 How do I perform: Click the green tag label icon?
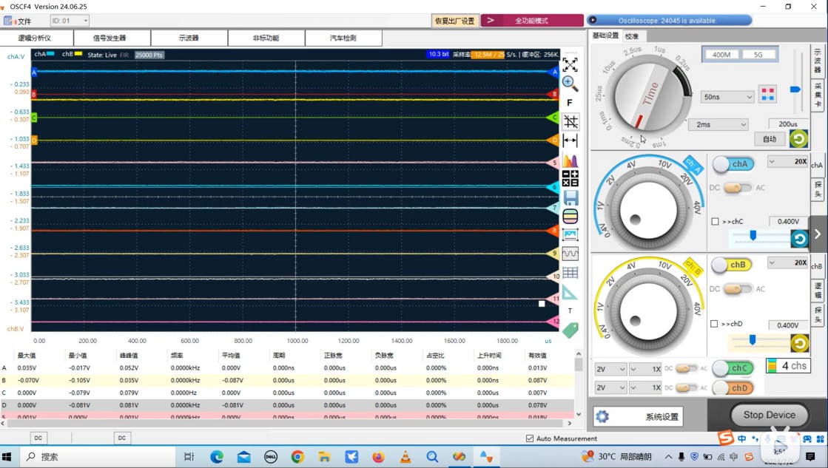[570, 330]
